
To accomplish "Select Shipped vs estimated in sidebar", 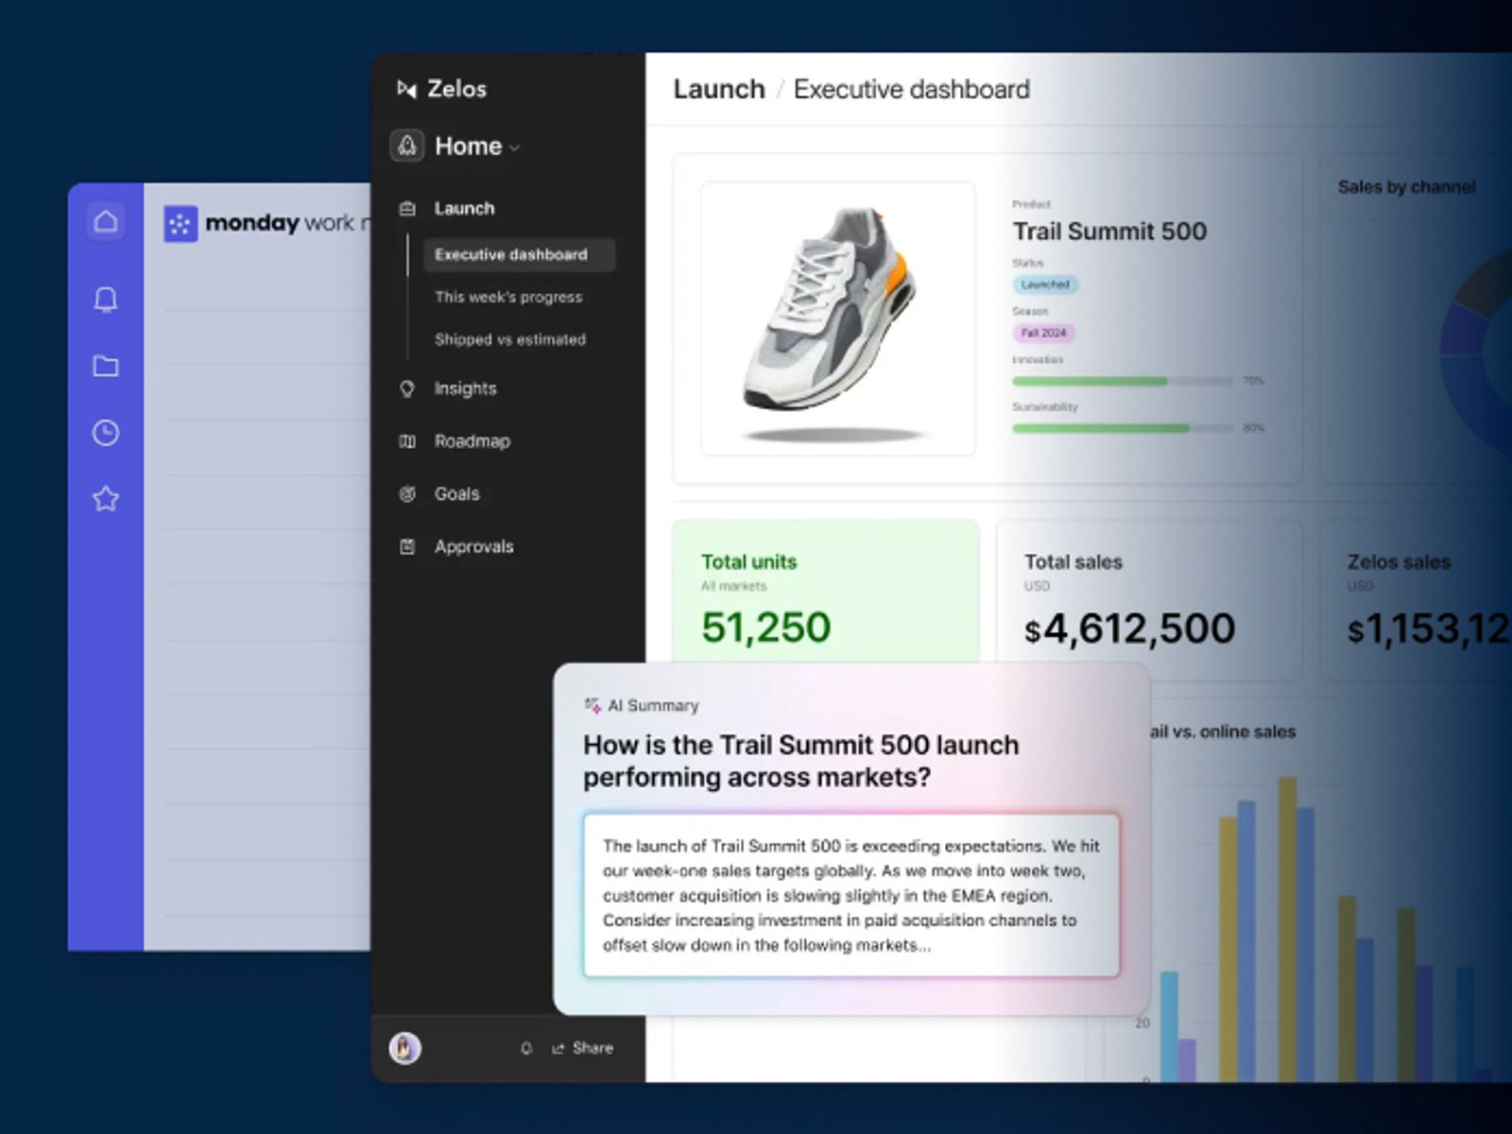I will pos(510,339).
